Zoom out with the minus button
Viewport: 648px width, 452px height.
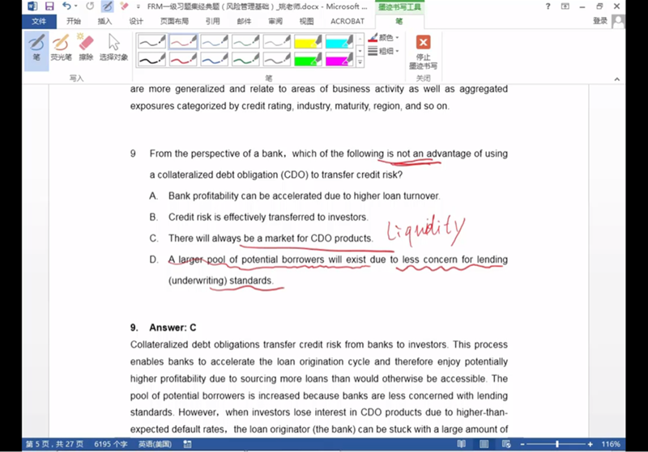[x=522, y=444]
